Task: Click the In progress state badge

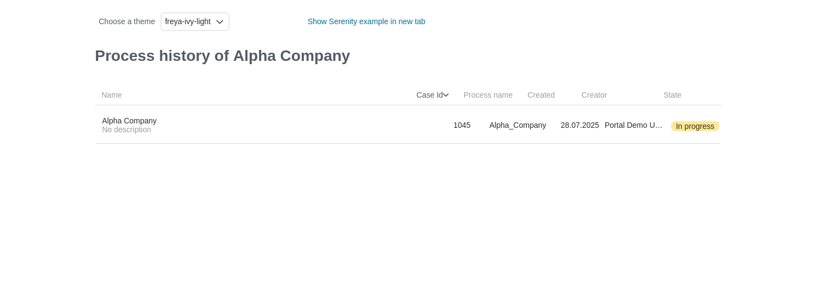Action: [695, 126]
